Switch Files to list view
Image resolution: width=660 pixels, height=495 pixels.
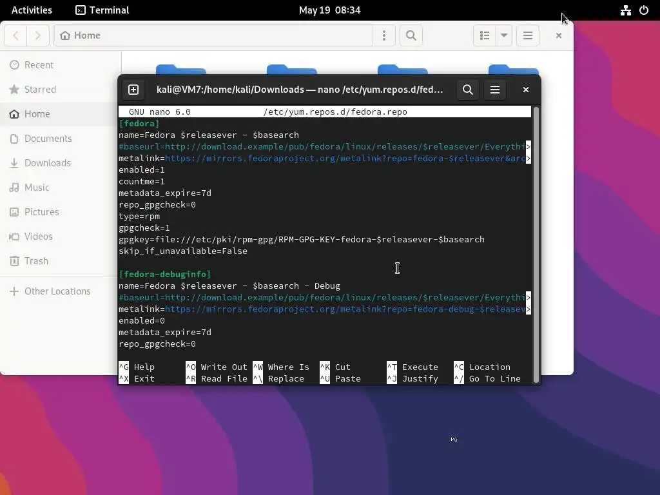point(485,35)
